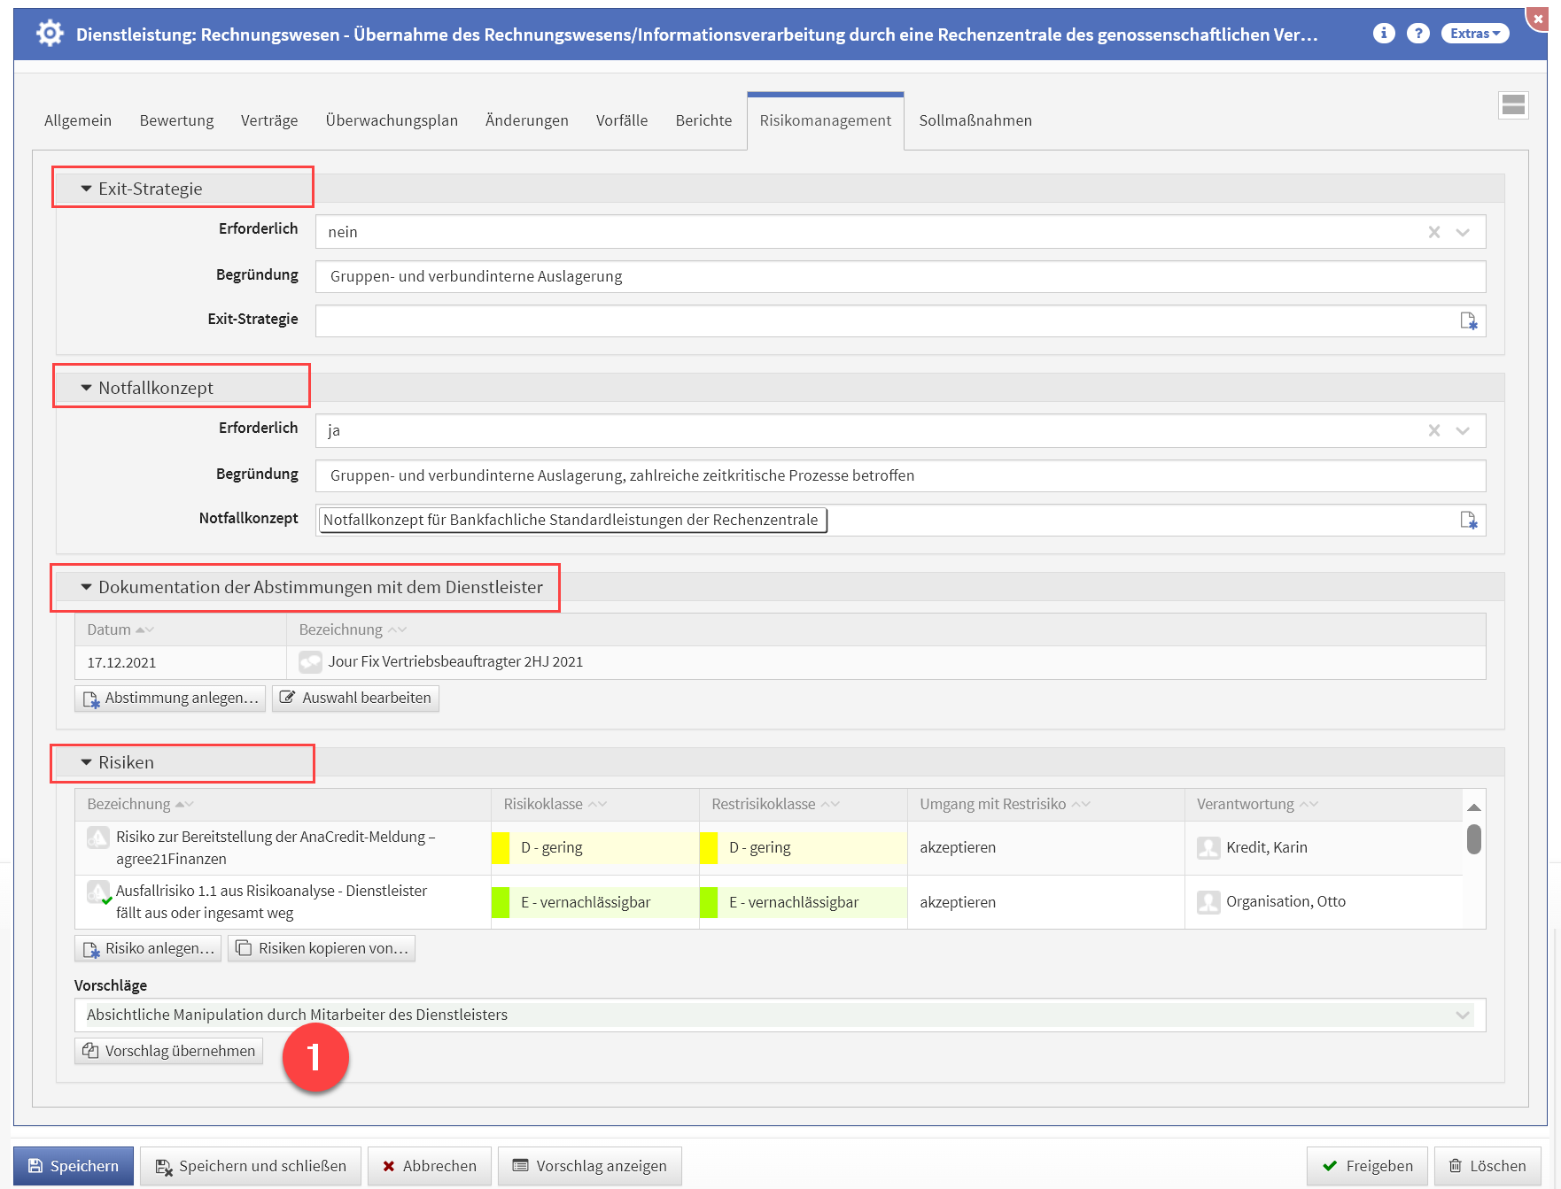This screenshot has width=1561, height=1189.
Task: Open the Sollmaßnahmen tab
Action: [975, 120]
